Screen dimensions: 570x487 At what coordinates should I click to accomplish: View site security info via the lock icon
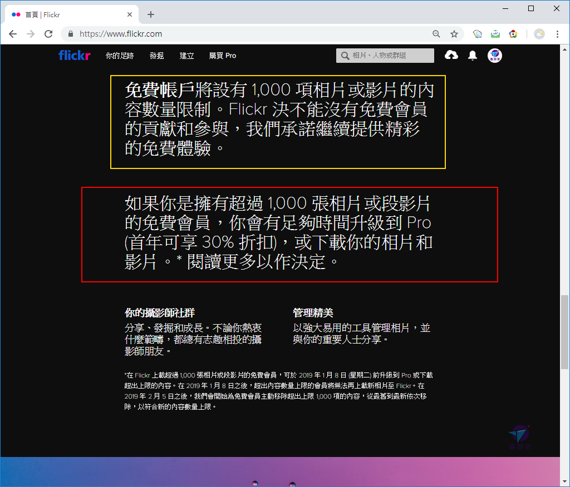tap(71, 34)
